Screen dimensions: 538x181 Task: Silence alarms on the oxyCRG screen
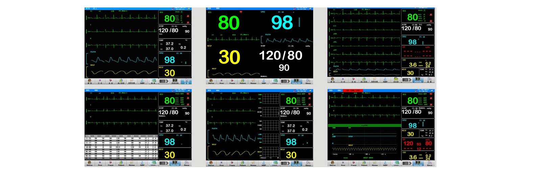(332, 163)
